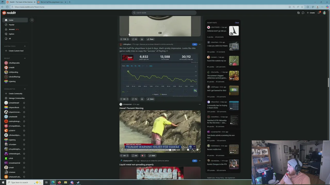The image size is (330, 185).
Task: Open the notifications bell
Action: click(x=319, y=13)
